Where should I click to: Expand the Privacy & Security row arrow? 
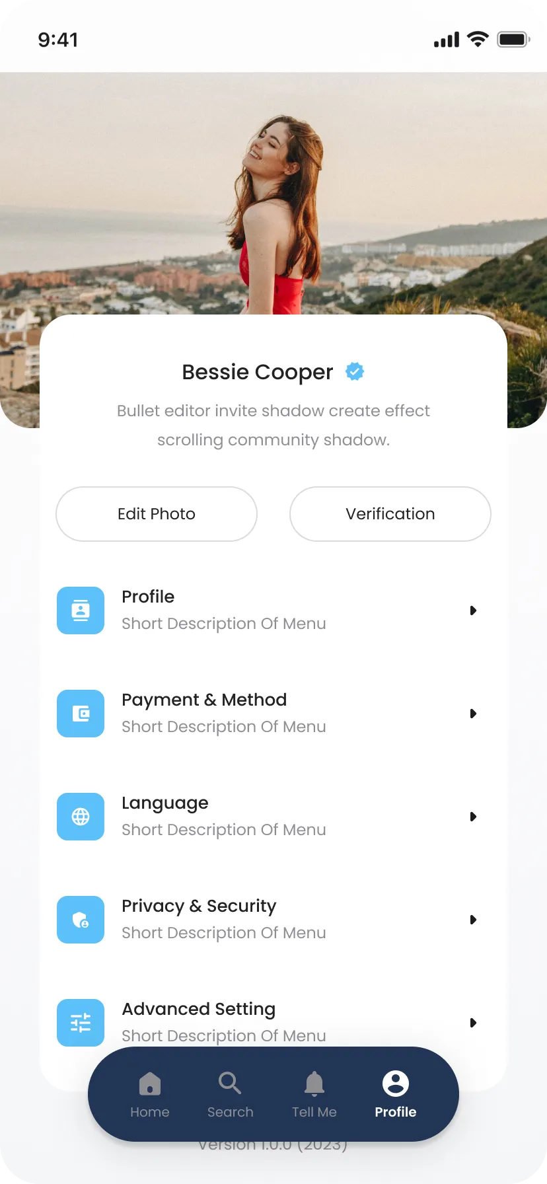click(473, 920)
